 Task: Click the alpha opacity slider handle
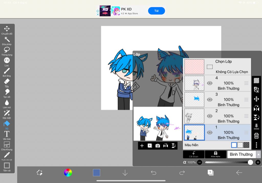click(250, 162)
